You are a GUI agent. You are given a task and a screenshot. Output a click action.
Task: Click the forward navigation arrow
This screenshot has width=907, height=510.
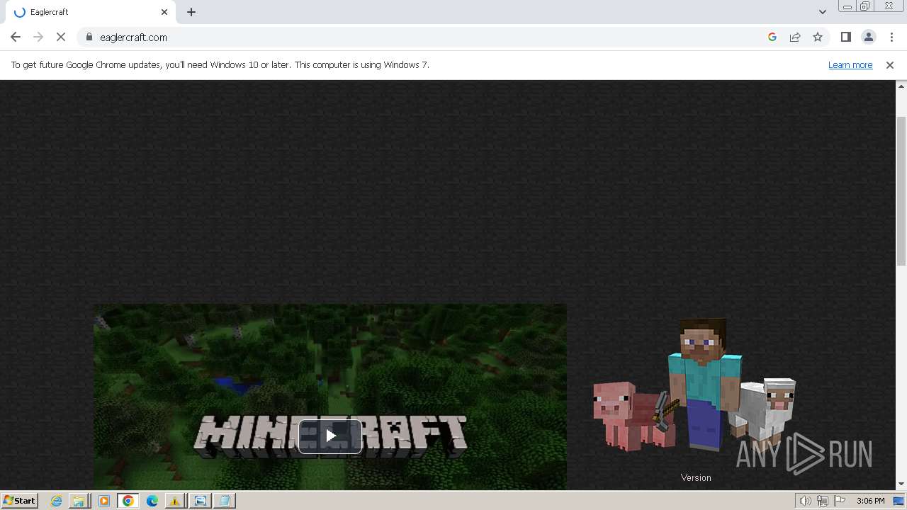click(38, 37)
